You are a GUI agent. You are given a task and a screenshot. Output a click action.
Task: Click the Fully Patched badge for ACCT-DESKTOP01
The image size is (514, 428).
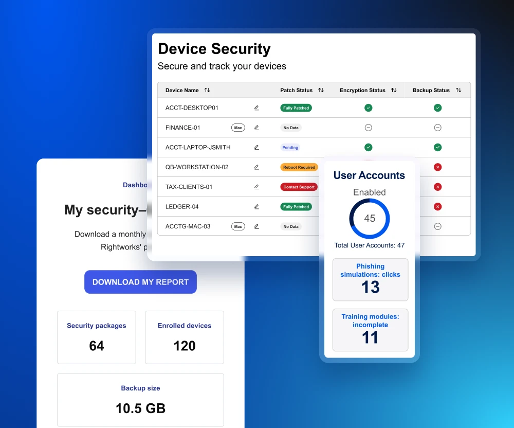click(296, 108)
